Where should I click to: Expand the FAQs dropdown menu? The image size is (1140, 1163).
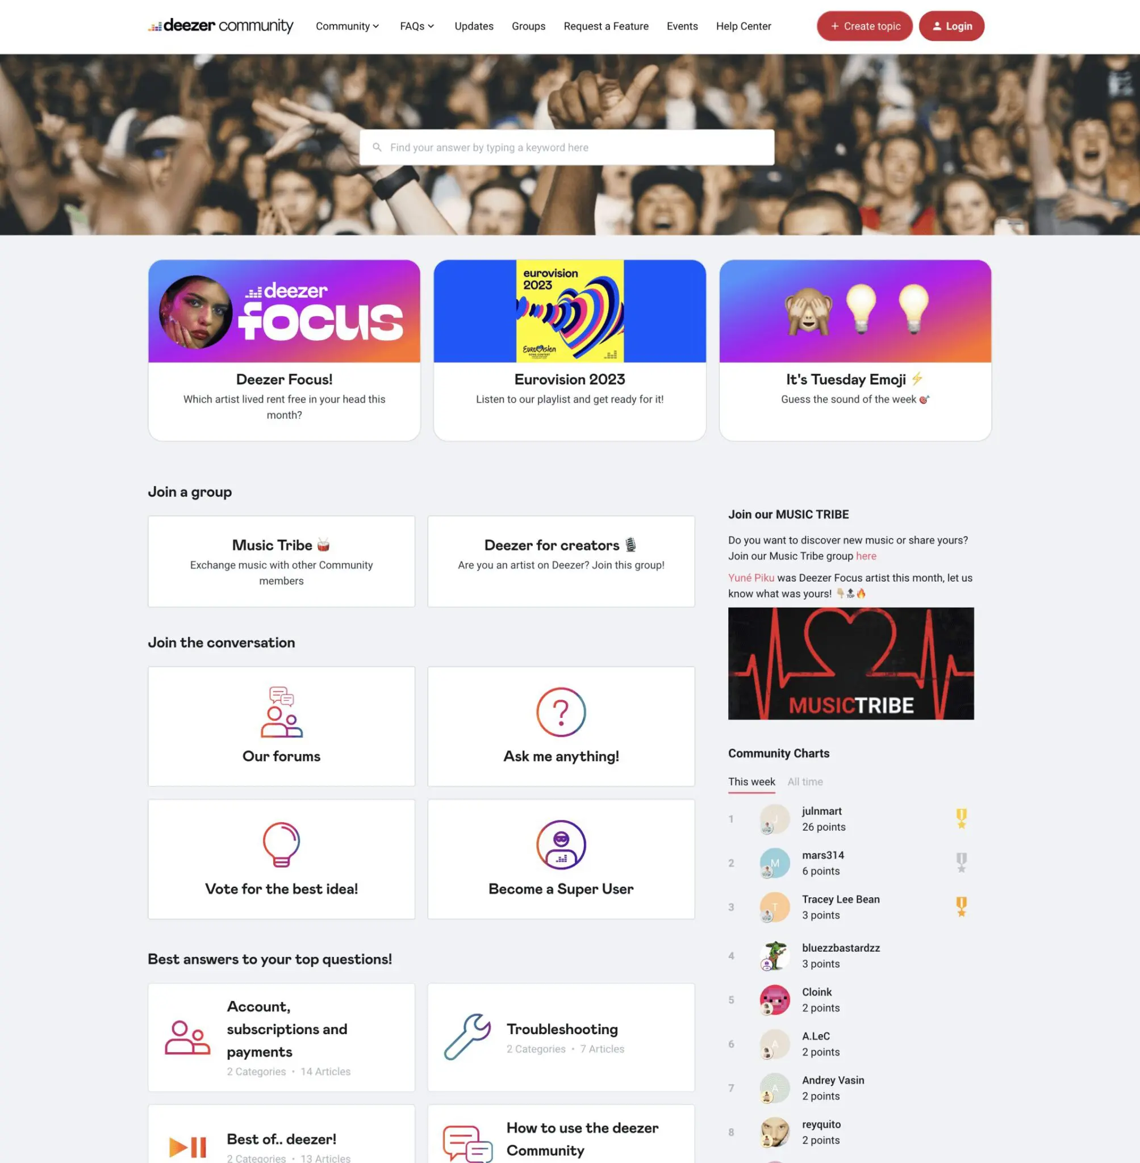pyautogui.click(x=417, y=26)
